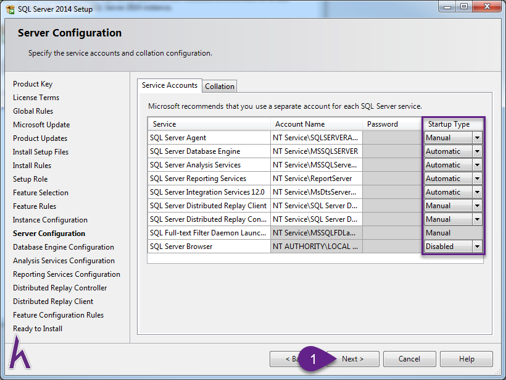Image resolution: width=506 pixels, height=380 pixels.
Task: Click Product Key step in sidebar
Action: tap(33, 84)
